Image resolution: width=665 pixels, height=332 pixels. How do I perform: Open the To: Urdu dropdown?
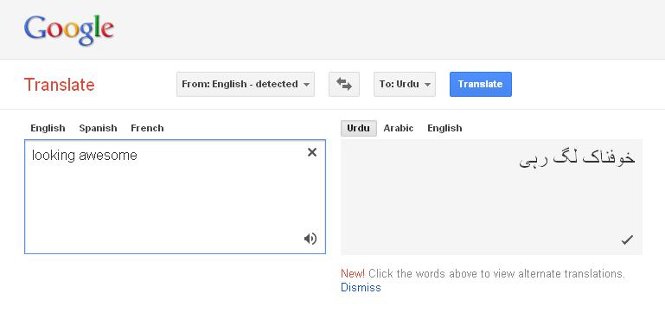[405, 84]
